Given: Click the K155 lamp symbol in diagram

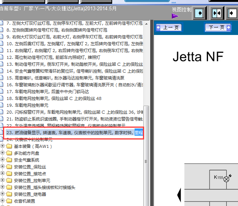Looking at the screenshot, I should (226, 179).
